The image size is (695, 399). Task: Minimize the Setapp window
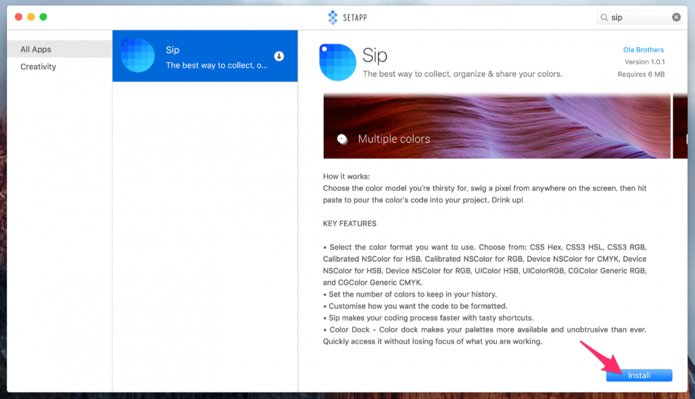coord(31,17)
